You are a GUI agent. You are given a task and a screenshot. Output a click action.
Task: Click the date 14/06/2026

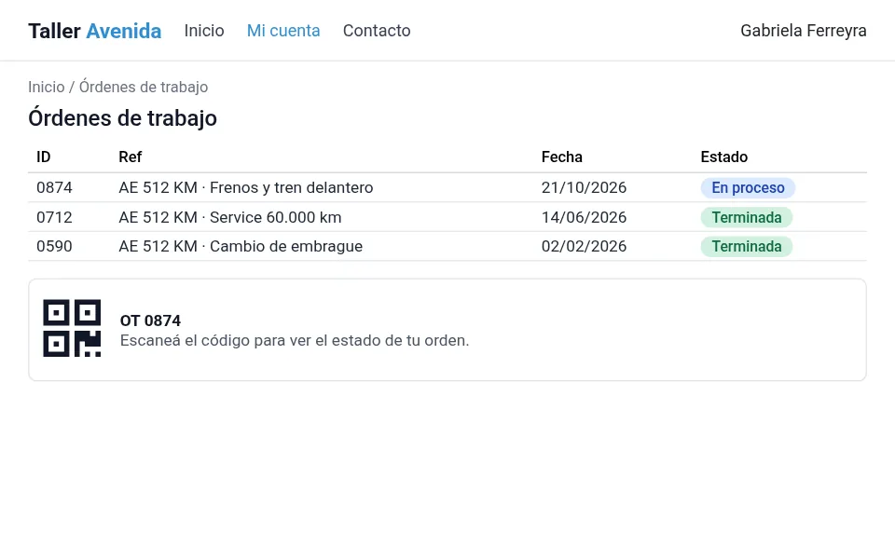click(x=584, y=217)
